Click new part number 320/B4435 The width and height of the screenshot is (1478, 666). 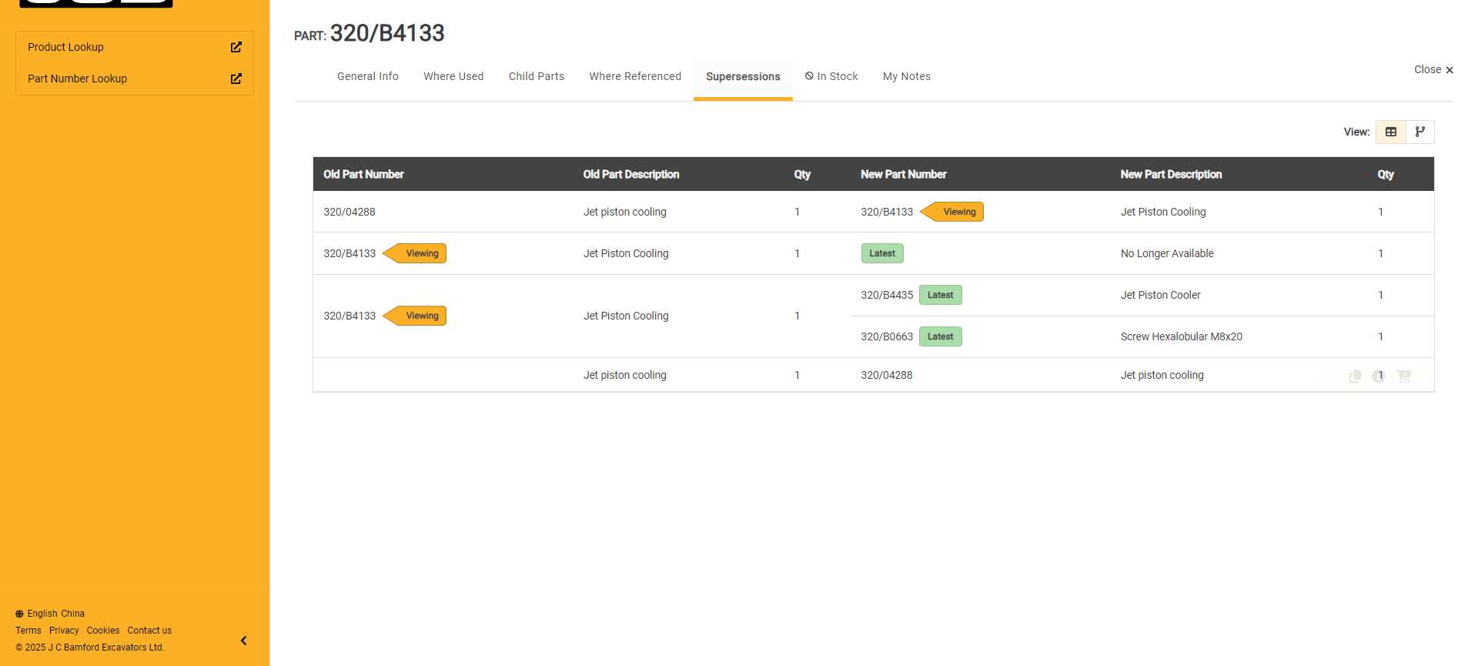886,295
